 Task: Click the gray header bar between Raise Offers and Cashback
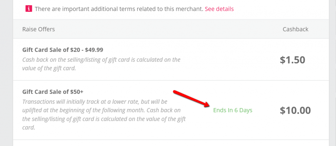click(x=164, y=29)
